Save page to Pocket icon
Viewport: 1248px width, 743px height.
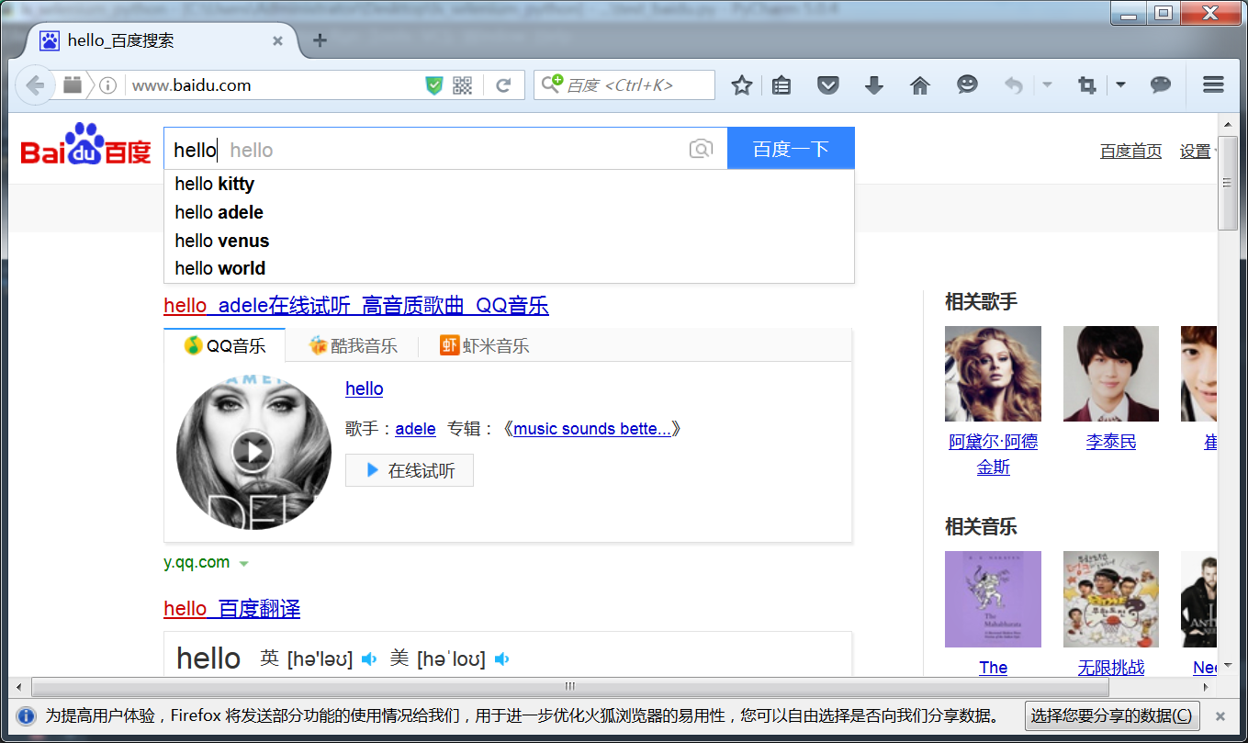tap(828, 85)
